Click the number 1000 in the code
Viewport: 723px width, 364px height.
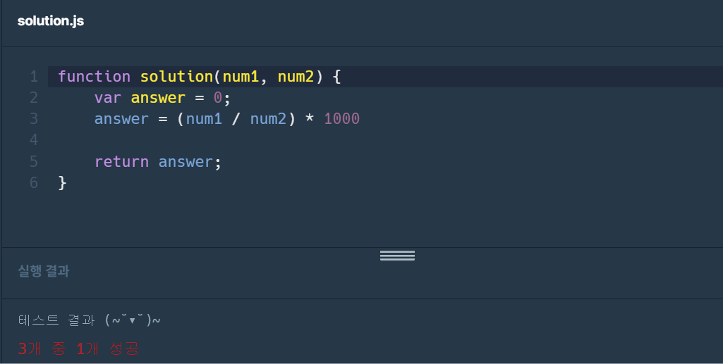(341, 119)
